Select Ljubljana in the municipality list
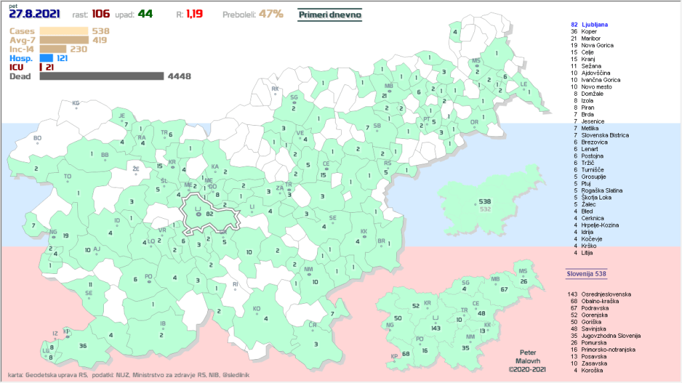This screenshot has height=383, width=682. coord(589,24)
